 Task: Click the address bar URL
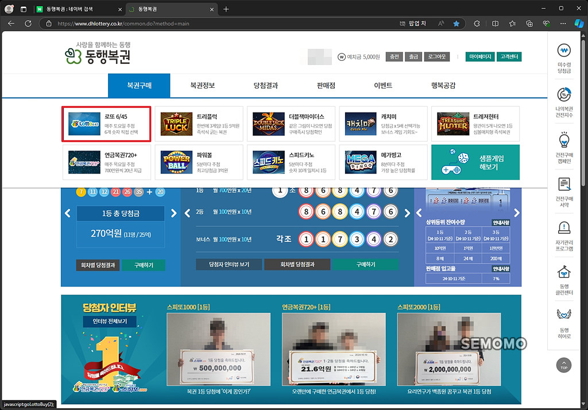pos(123,24)
